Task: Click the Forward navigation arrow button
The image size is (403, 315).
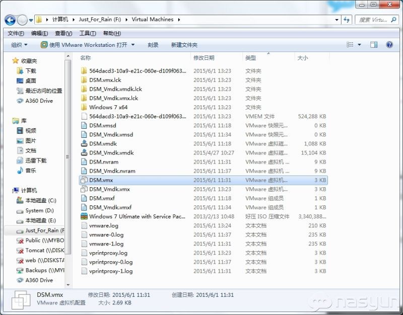Action: 22,20
